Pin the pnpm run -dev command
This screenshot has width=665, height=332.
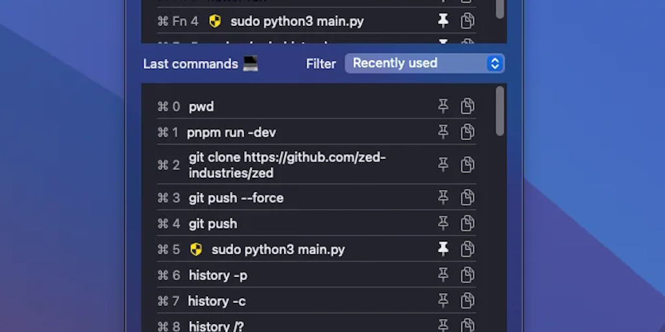point(444,132)
